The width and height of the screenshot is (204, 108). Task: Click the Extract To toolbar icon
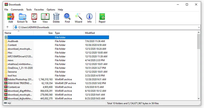coord(22,17)
